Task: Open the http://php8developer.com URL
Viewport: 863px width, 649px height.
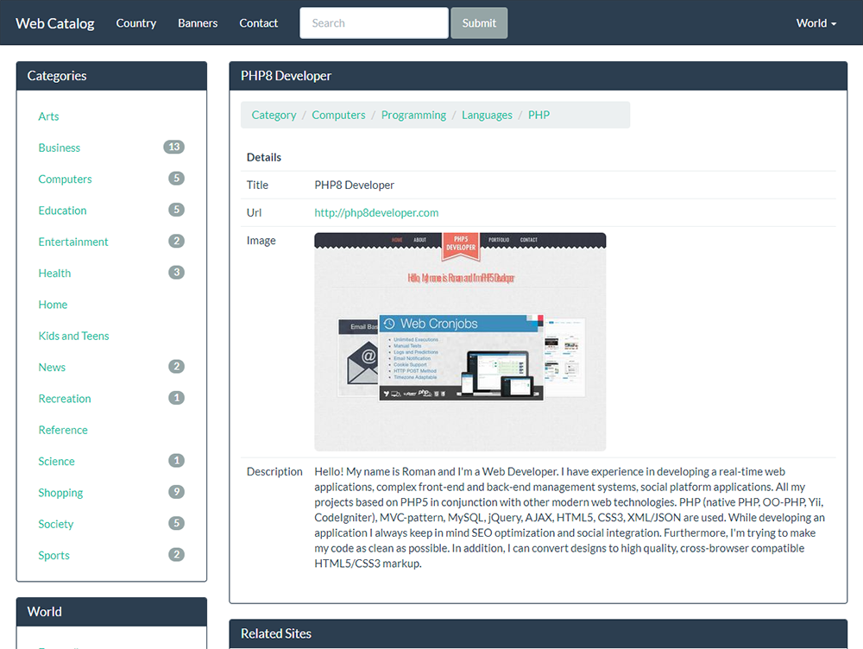Action: click(x=376, y=212)
